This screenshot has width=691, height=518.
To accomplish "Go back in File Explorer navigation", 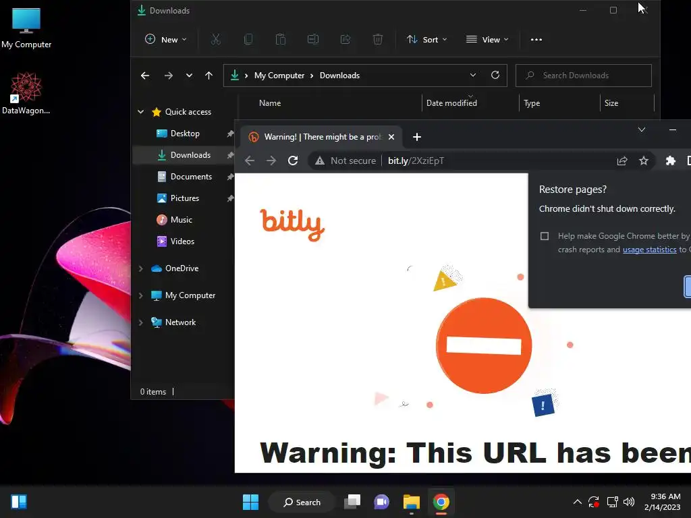I will tap(145, 76).
